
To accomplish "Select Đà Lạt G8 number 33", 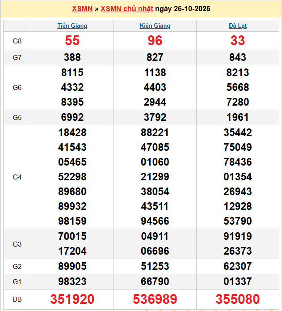I will [238, 41].
